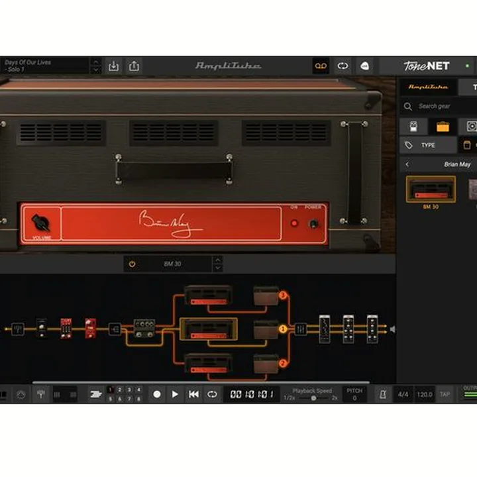The height and width of the screenshot is (477, 477).
Task: Select the first rack effect unit
Action: coord(324,329)
